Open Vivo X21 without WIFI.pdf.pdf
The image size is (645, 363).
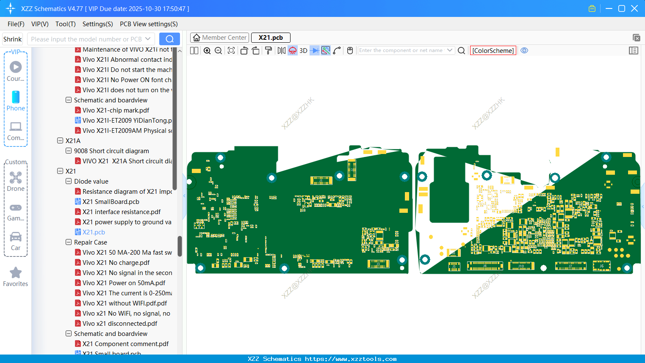[125, 303]
